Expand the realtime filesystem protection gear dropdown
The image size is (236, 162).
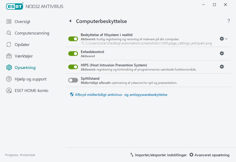coord(226,39)
